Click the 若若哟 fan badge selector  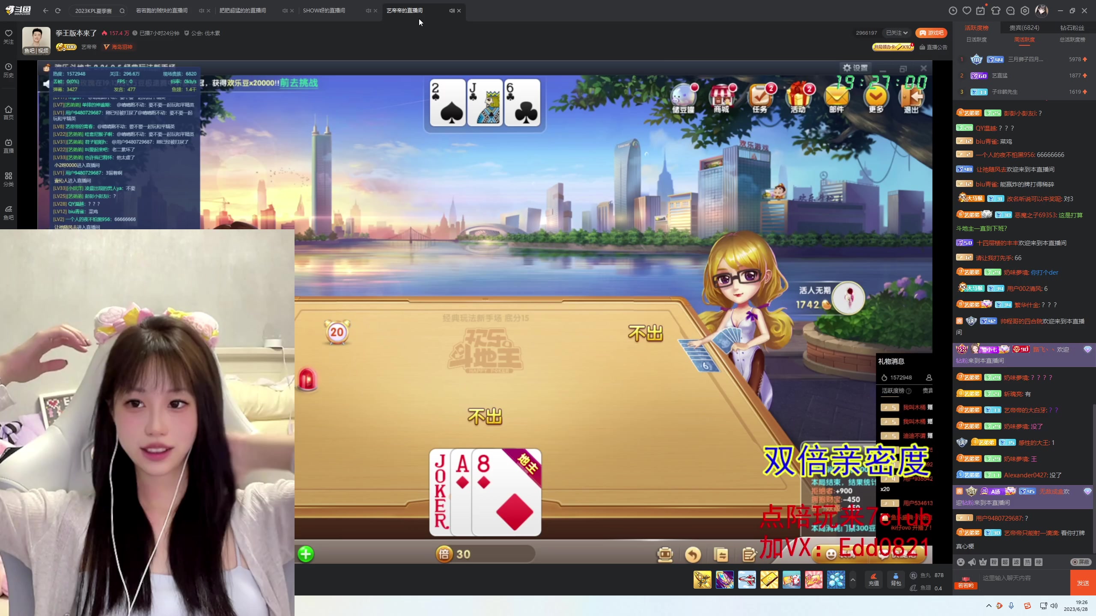[x=966, y=583]
